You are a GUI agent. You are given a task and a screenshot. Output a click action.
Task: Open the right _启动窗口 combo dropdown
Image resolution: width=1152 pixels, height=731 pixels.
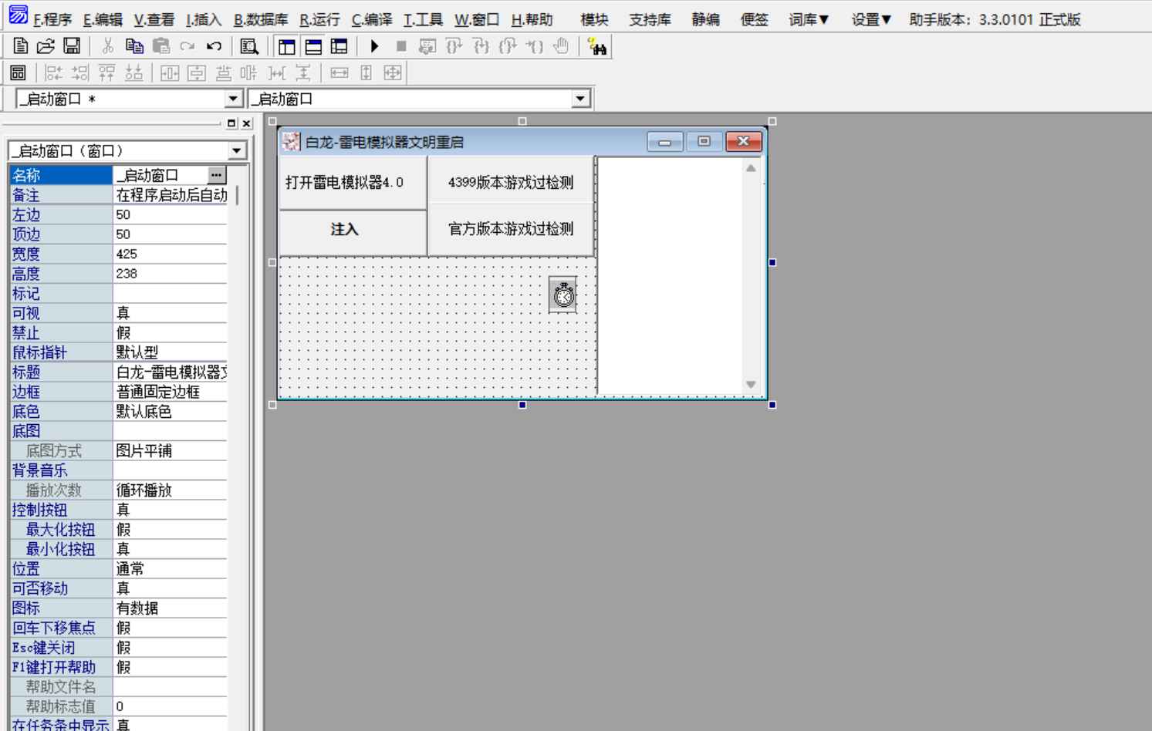[x=580, y=99]
